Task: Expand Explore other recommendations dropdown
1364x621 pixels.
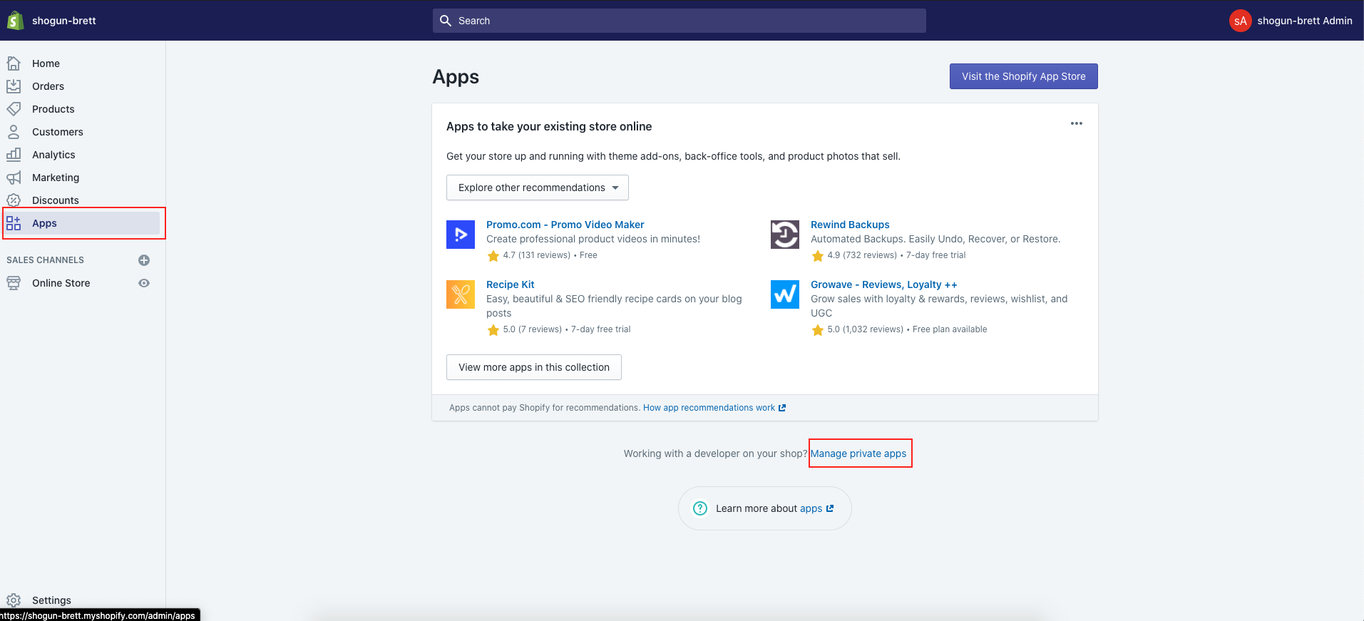Action: [538, 188]
